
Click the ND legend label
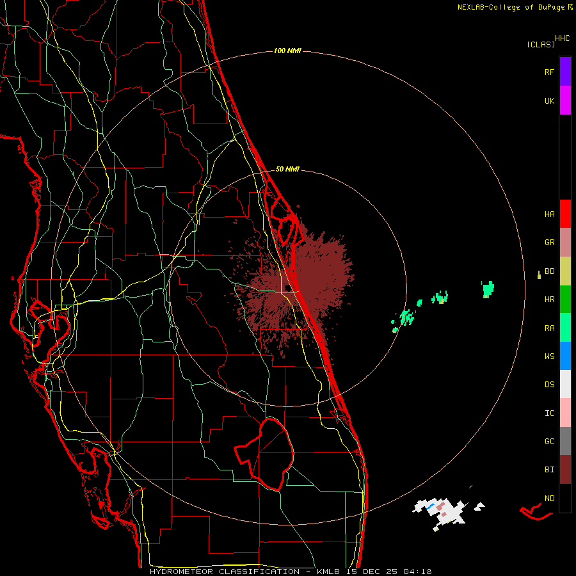549,499
